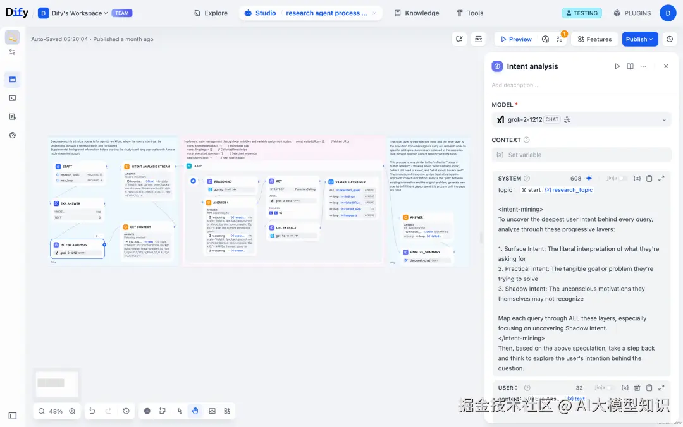
Task: Add a new block with plus icon
Action: pyautogui.click(x=147, y=411)
